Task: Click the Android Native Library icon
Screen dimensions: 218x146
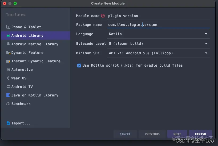Action: coord(8,44)
